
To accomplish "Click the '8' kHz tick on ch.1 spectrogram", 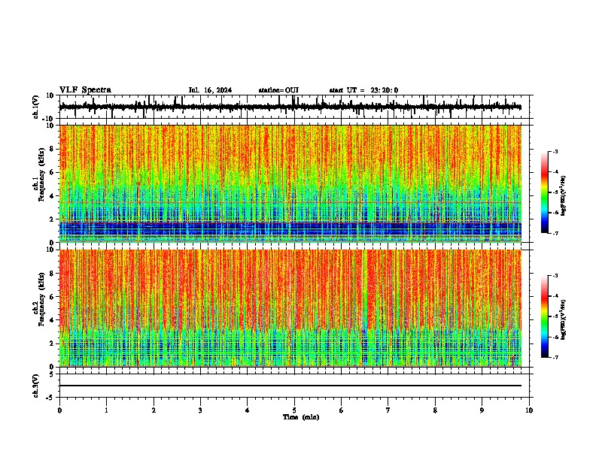I will [52, 149].
